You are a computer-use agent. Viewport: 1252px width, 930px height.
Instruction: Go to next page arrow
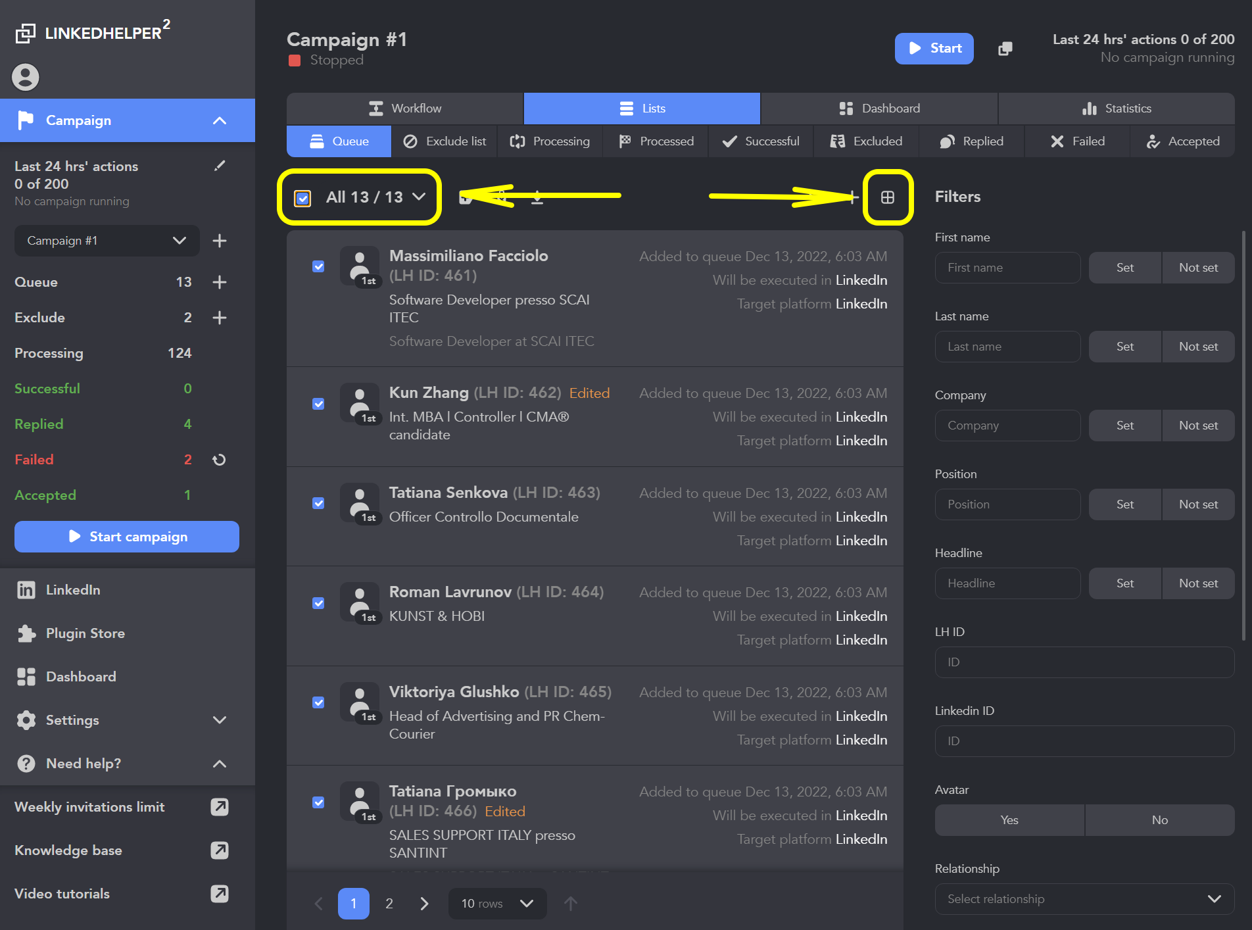[x=425, y=904]
